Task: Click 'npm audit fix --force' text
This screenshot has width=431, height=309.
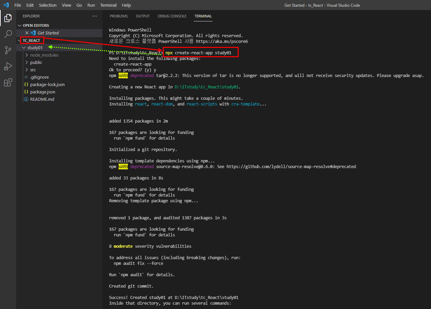Action: 139,263
